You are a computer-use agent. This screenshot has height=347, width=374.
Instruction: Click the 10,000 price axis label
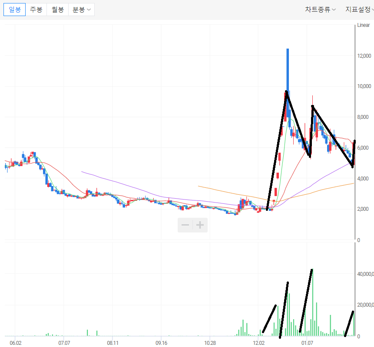click(x=364, y=86)
